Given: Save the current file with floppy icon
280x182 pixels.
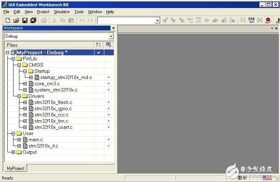Looking at the screenshot, I should pos(25,21).
